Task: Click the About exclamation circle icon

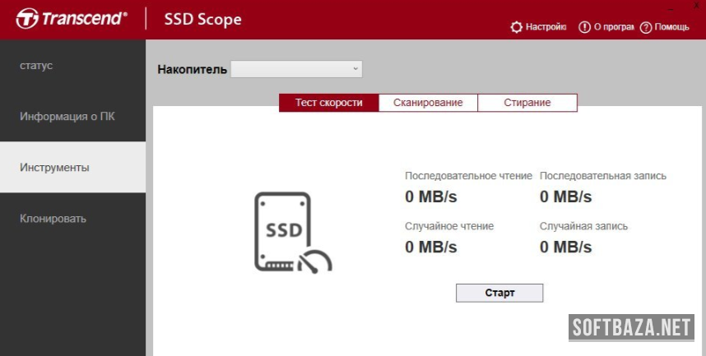Action: (x=584, y=27)
